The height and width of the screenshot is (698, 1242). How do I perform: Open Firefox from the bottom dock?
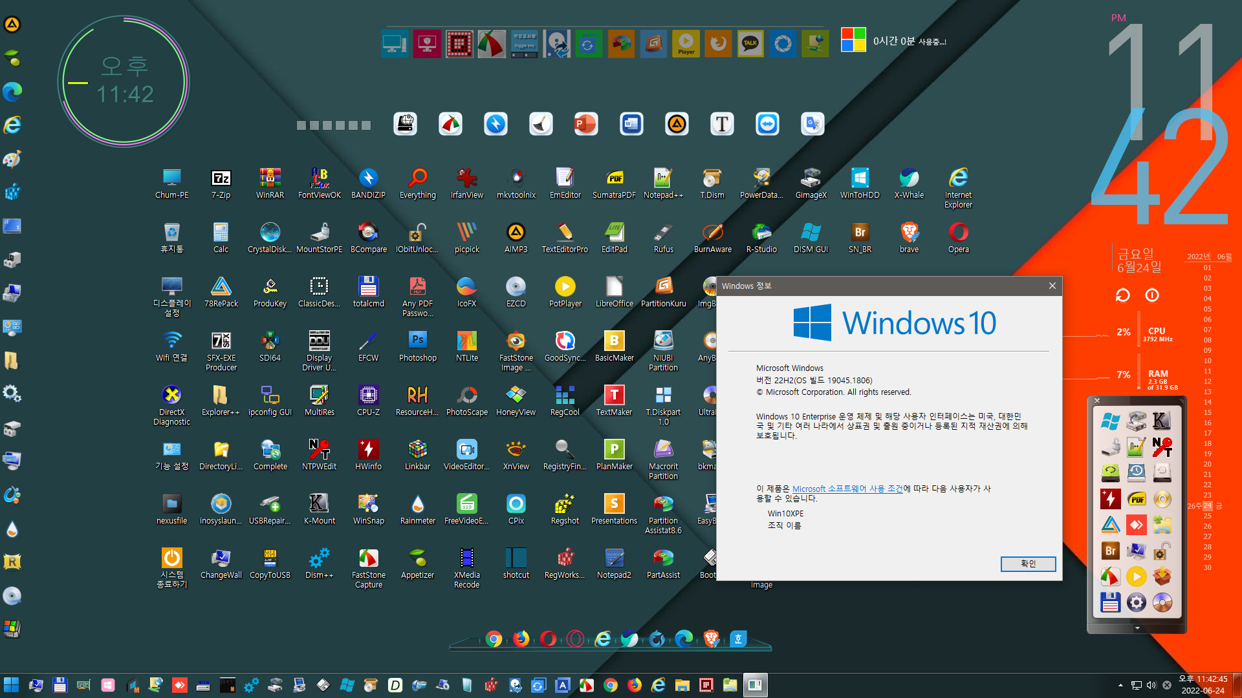[521, 639]
